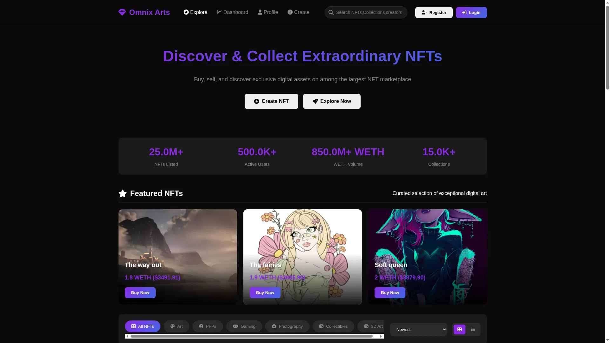Screen dimensions: 610x343
Task: Click the 850.0M+ WETH volume stat
Action: click(x=348, y=156)
